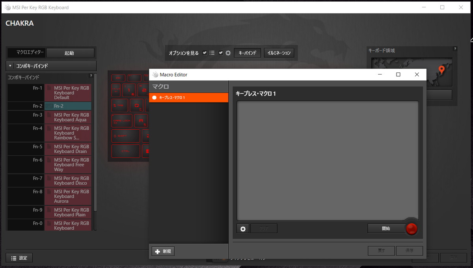473x268 pixels.
Task: Click the file icon in Fn-3 Aqua binding
Action: [49, 115]
